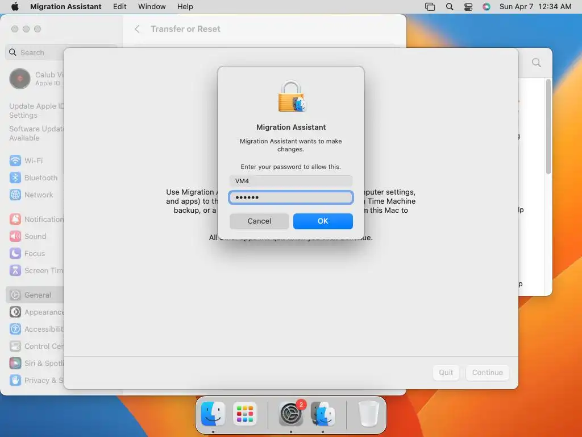
Task: Open the Edit menu
Action: point(119,7)
